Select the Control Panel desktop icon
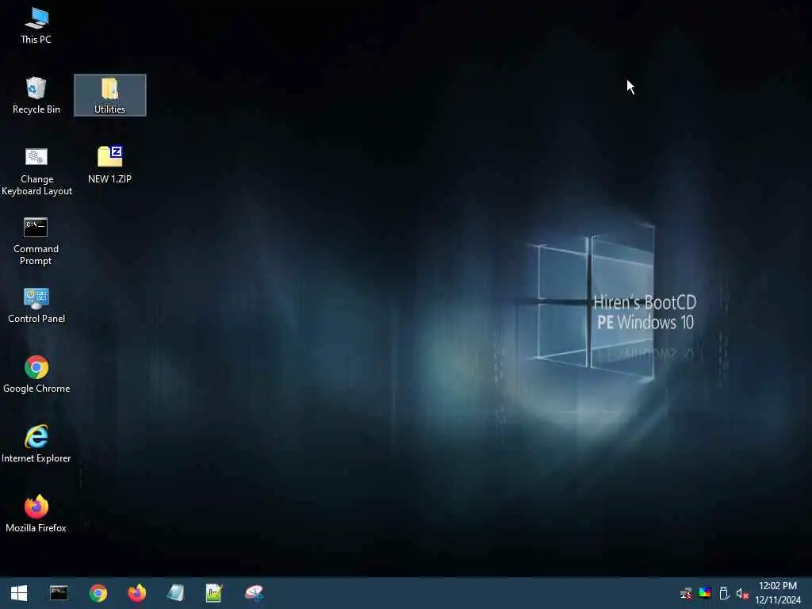812x609 pixels. point(36,305)
